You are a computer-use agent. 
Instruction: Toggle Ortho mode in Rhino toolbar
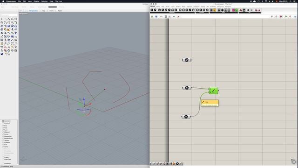click(x=24, y=7)
